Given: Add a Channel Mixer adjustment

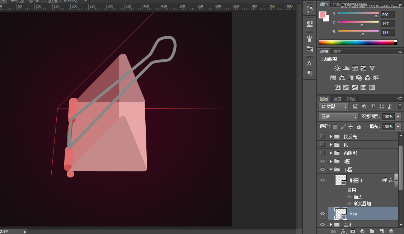Looking at the screenshot, I should click(368, 78).
